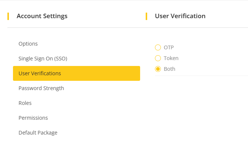Select the OTP radio button
Screen dimensions: 248x149
pyautogui.click(x=158, y=47)
